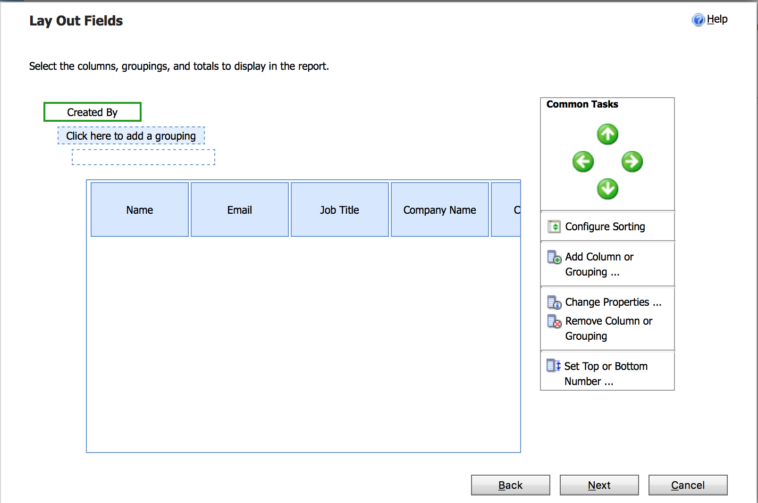Click the Configure Sorting icon
Viewport: 758px width, 503px height.
tap(554, 226)
